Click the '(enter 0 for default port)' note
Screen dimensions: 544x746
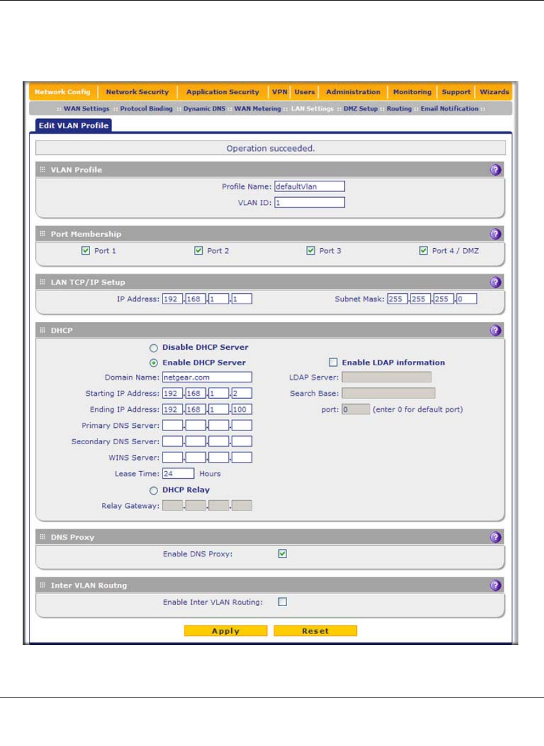(x=417, y=410)
